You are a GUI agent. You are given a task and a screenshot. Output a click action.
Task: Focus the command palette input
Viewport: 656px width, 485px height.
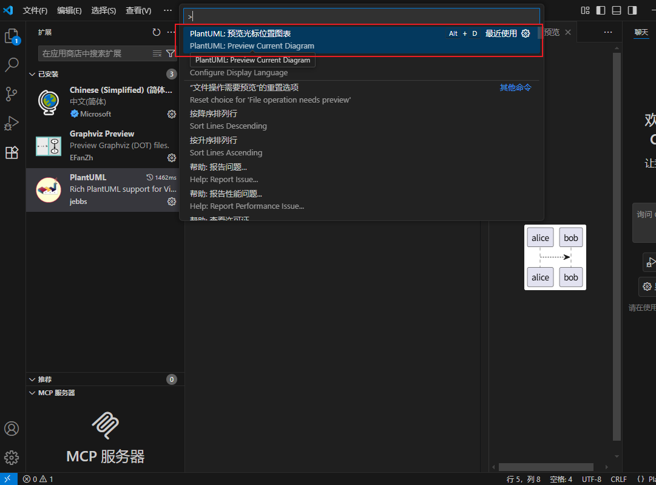click(362, 16)
